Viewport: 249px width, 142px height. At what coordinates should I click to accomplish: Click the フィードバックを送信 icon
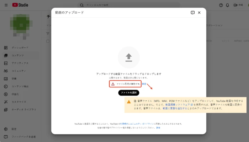[6, 137]
